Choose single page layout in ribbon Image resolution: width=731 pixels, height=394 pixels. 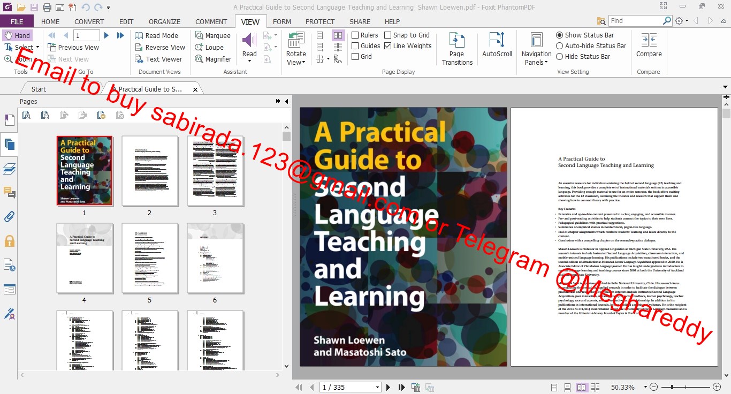point(319,35)
